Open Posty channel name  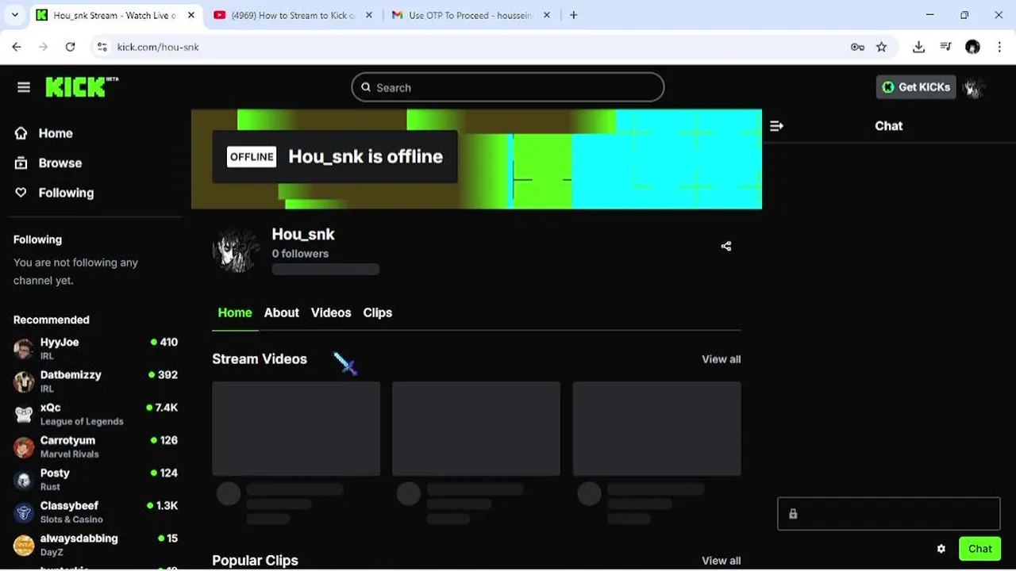point(55,473)
